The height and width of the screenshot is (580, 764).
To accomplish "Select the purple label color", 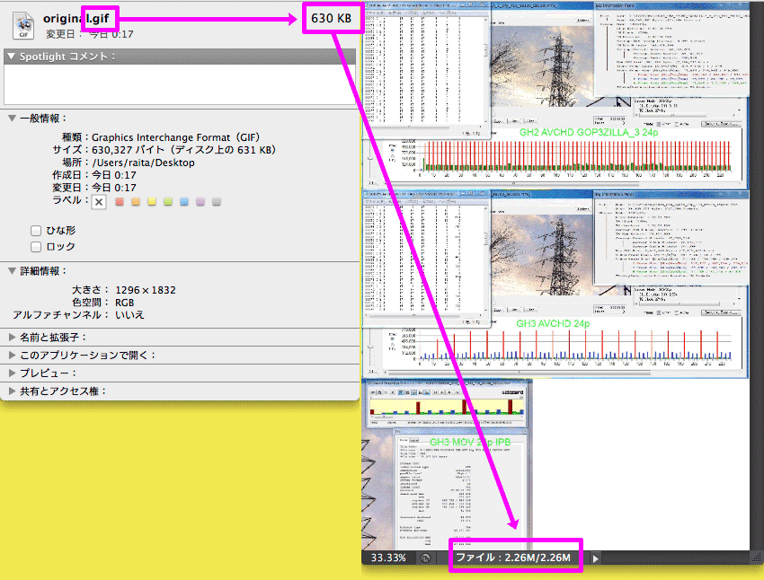I will pos(200,202).
